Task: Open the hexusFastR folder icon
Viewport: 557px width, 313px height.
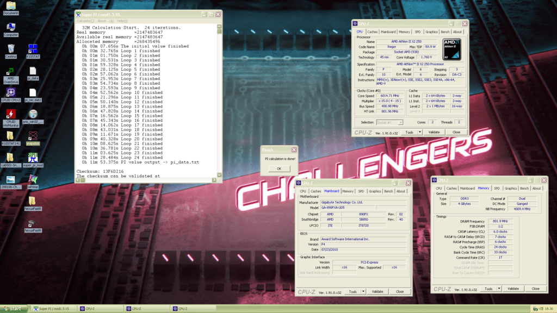Action: point(33,204)
